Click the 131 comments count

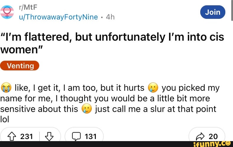pyautogui.click(x=91, y=136)
